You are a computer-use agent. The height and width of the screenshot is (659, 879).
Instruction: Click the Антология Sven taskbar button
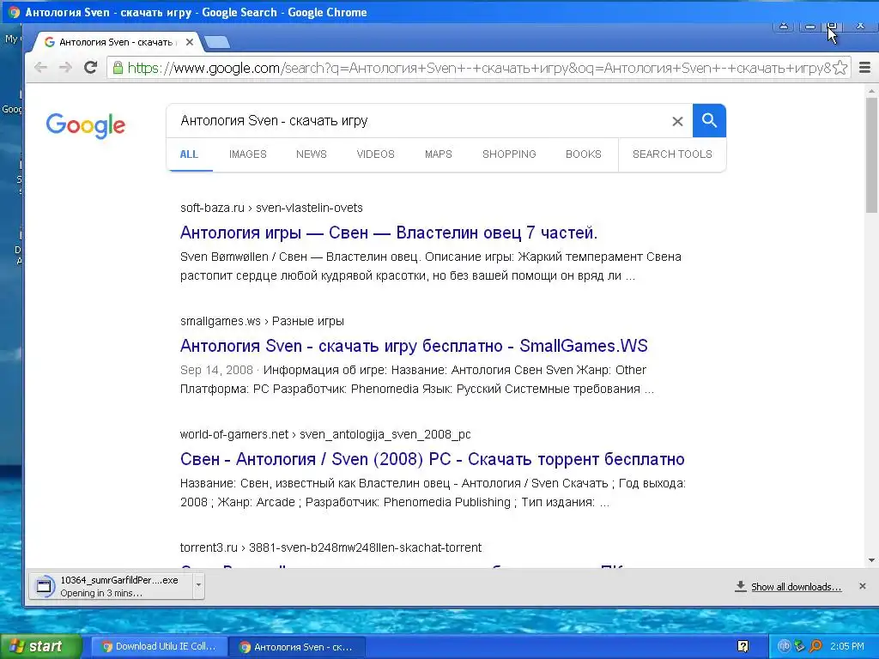(298, 647)
